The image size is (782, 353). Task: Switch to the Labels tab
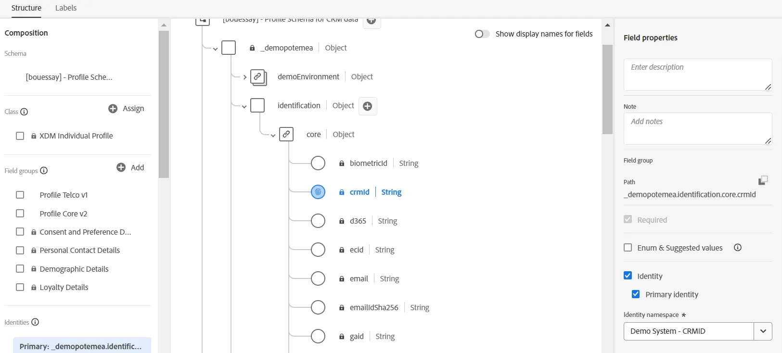(x=66, y=8)
